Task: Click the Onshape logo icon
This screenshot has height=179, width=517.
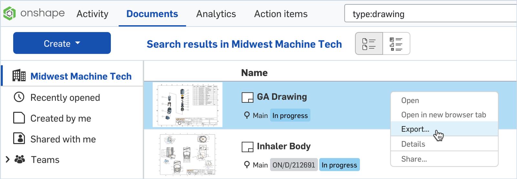Action: coord(10,13)
